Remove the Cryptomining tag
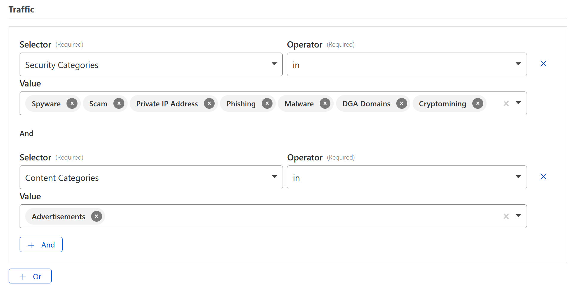 [x=478, y=103]
